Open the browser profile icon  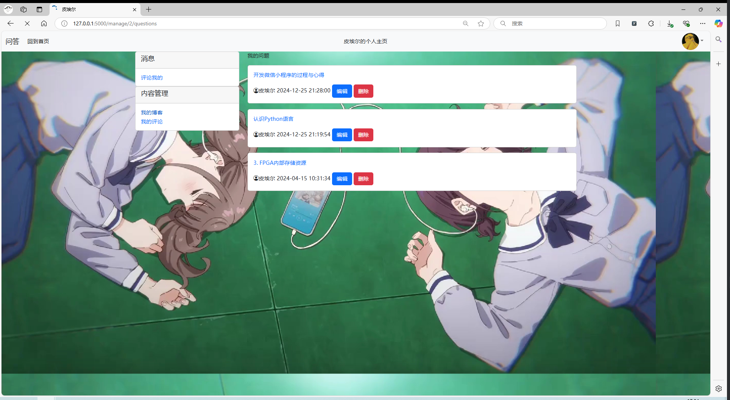(x=8, y=9)
